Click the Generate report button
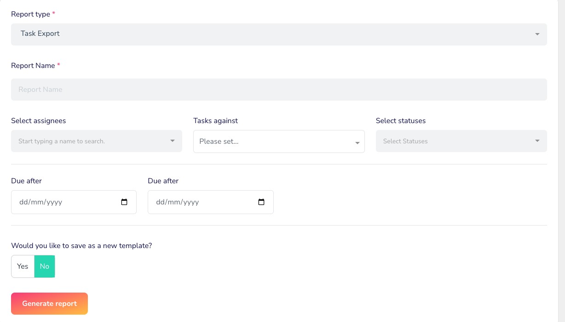Image resolution: width=565 pixels, height=322 pixels. 49,304
